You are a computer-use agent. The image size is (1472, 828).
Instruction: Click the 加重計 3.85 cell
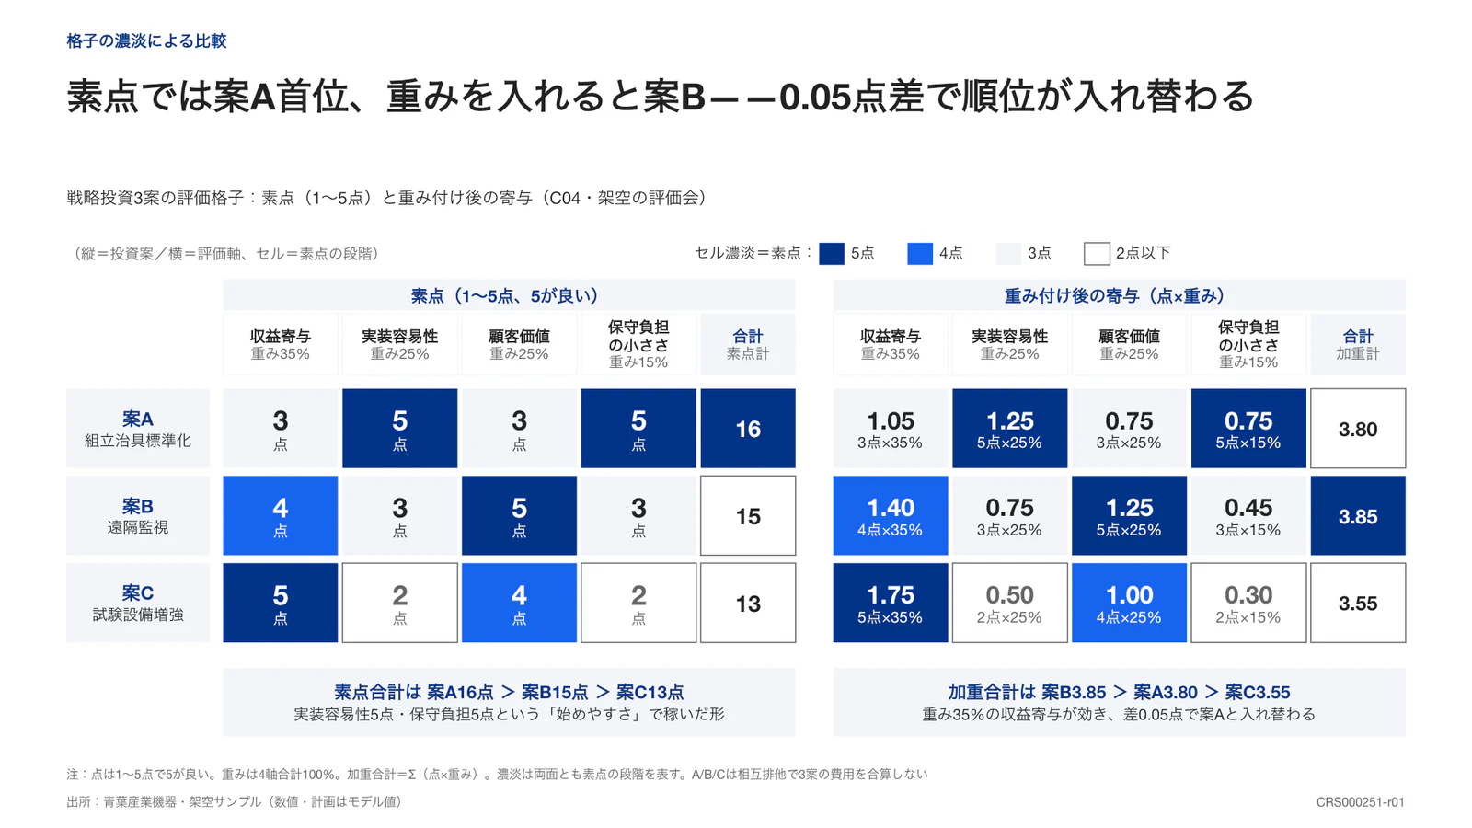coord(1358,516)
